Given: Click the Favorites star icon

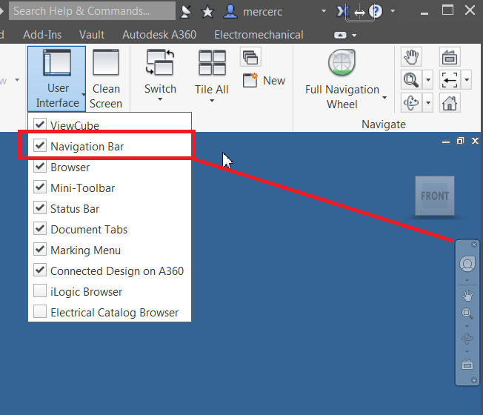Looking at the screenshot, I should pyautogui.click(x=207, y=12).
